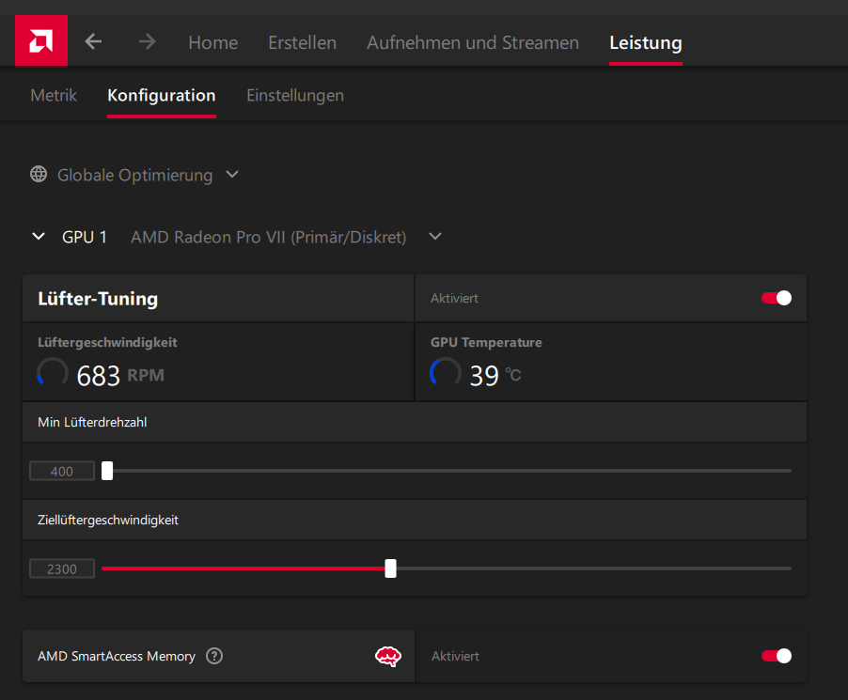Image resolution: width=848 pixels, height=700 pixels.
Task: Click the AMD SmartAccess Memory label
Action: click(117, 656)
